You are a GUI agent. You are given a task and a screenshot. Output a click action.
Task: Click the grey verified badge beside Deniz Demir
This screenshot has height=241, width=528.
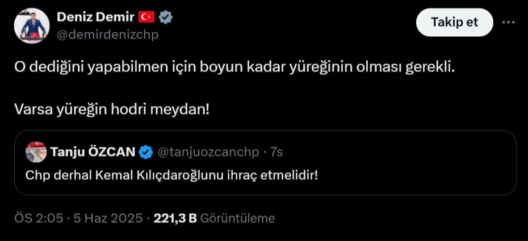pyautogui.click(x=165, y=18)
